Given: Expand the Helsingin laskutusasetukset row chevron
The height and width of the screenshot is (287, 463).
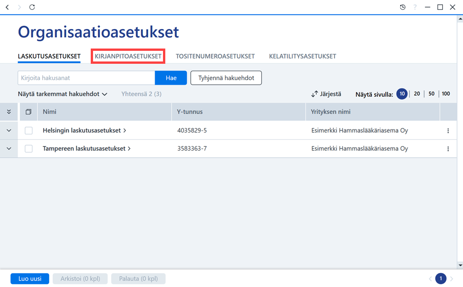Looking at the screenshot, I should 9,130.
